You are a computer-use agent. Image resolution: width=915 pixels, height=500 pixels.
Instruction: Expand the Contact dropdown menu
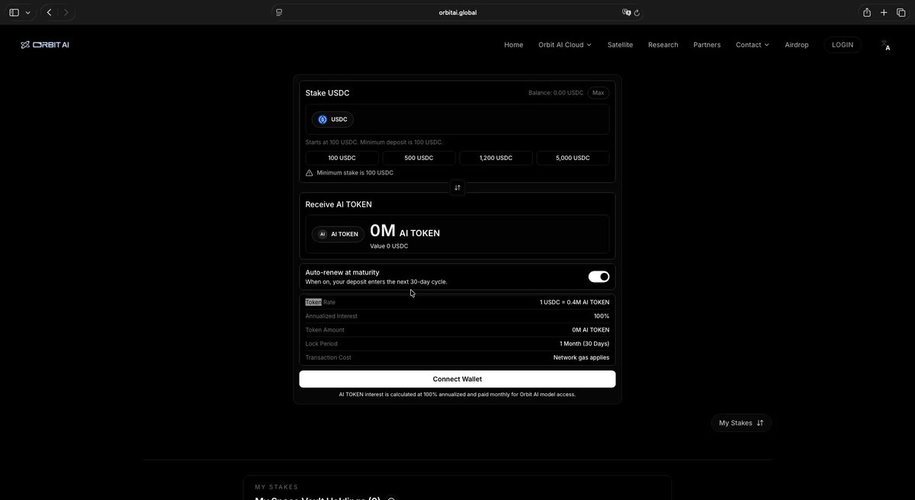point(753,45)
